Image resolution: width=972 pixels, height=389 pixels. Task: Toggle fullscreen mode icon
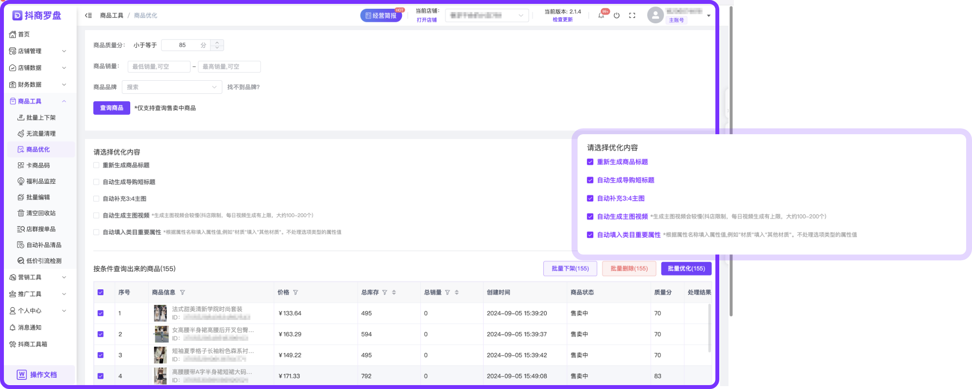[632, 16]
